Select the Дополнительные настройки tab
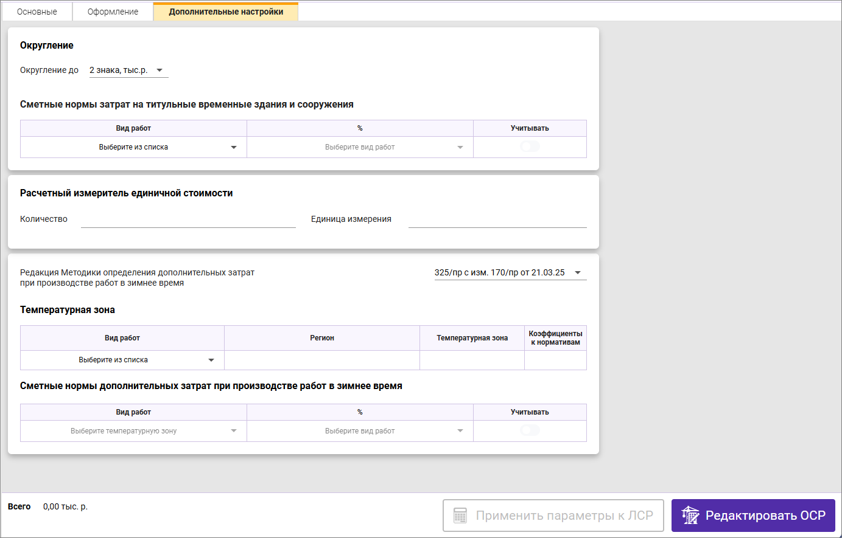Image resolution: width=842 pixels, height=538 pixels. tap(226, 12)
